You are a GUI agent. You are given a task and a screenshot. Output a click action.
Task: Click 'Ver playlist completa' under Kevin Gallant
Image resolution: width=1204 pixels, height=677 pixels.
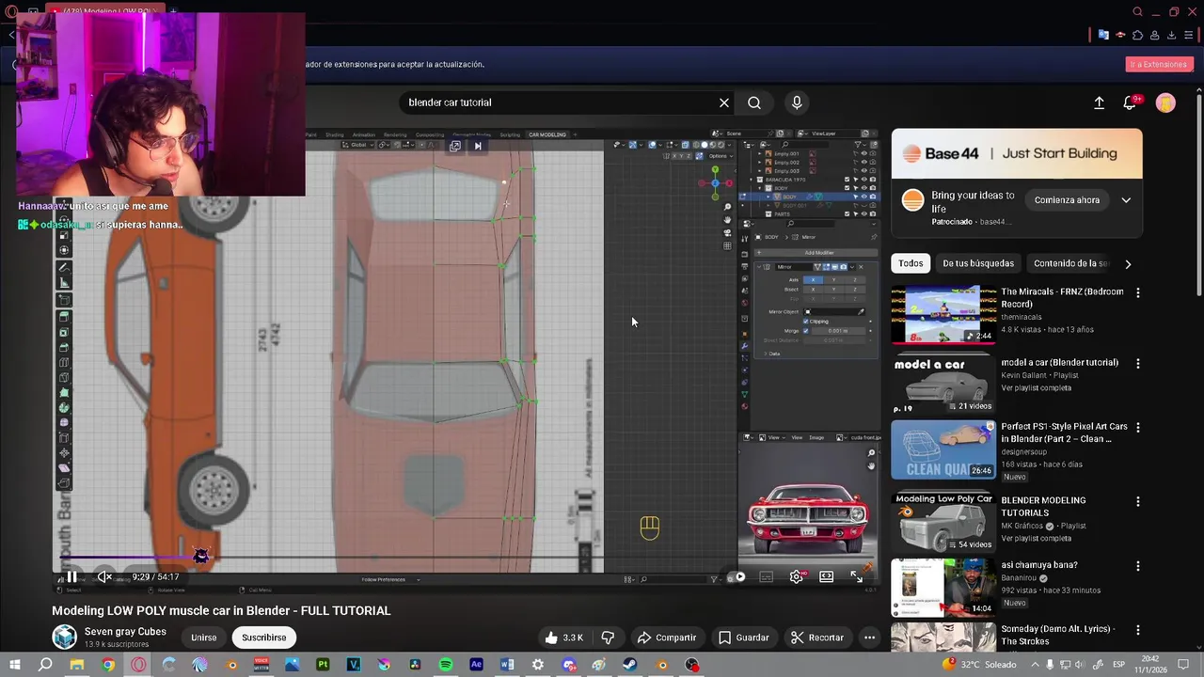1036,388
